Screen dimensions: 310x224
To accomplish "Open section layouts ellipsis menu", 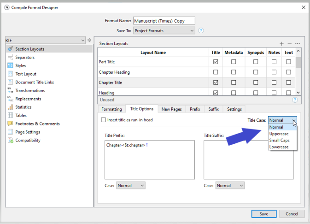I will 298,43.
